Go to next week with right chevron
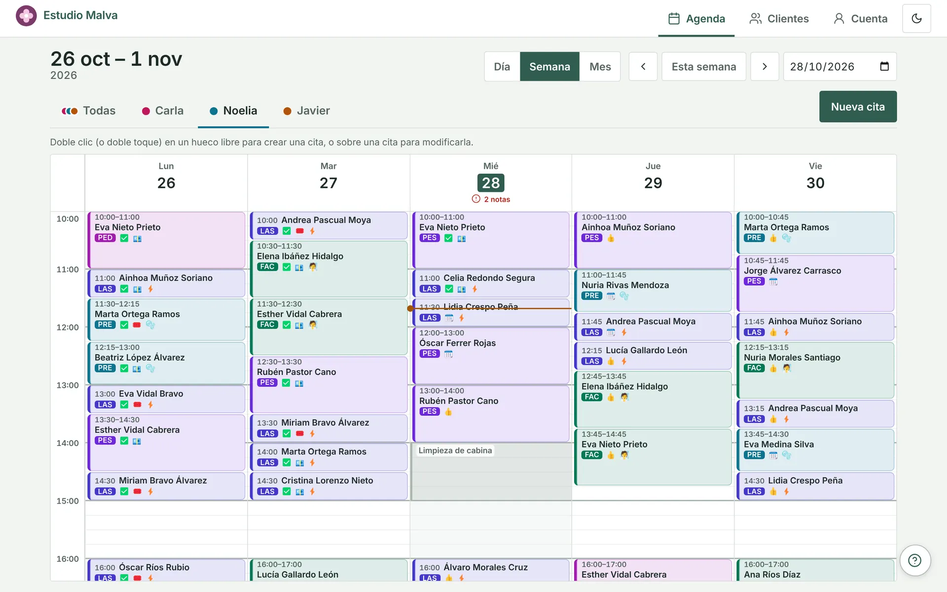 pyautogui.click(x=765, y=67)
